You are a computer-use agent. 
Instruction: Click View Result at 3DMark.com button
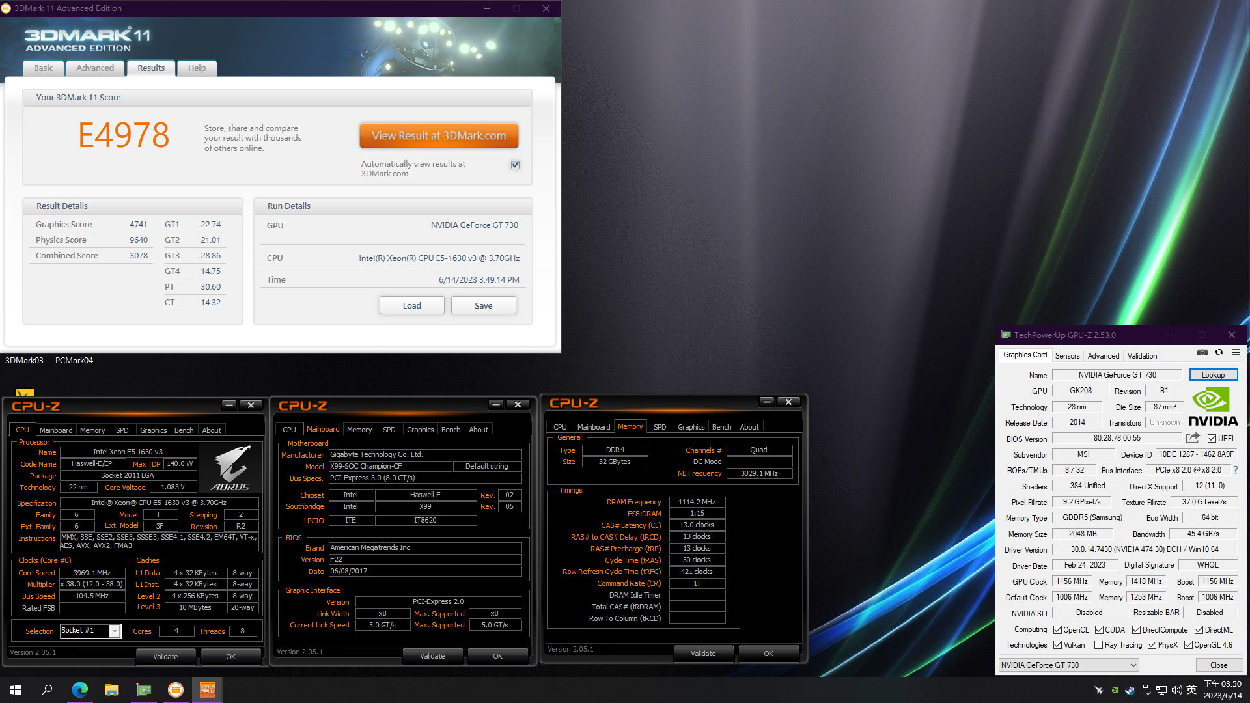(x=439, y=136)
